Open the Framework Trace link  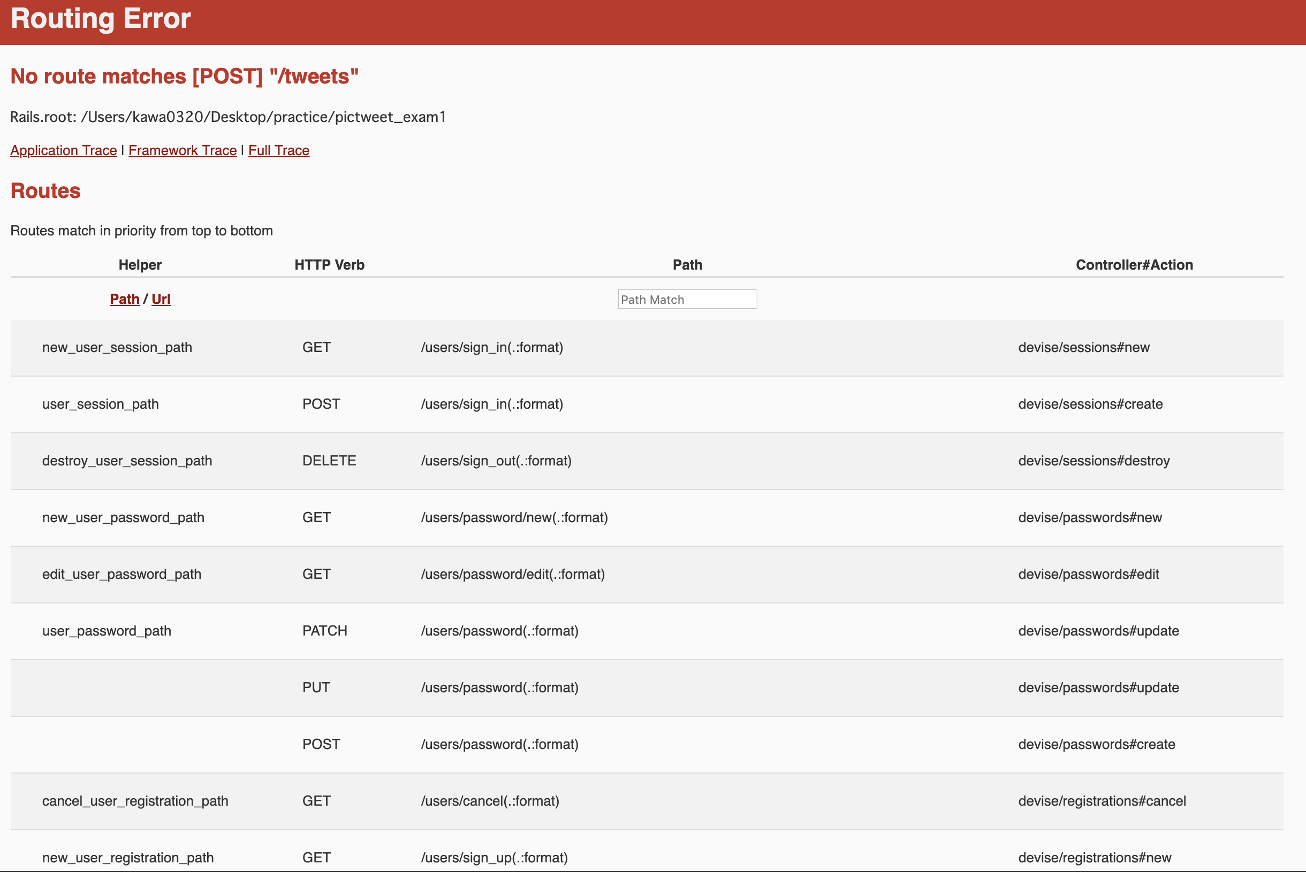click(183, 150)
